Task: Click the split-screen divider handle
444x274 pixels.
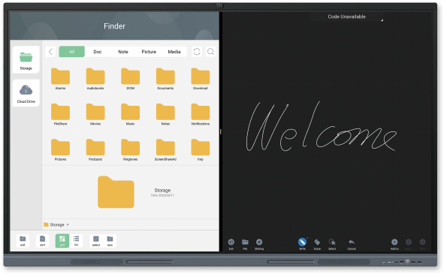Action: pos(221,131)
